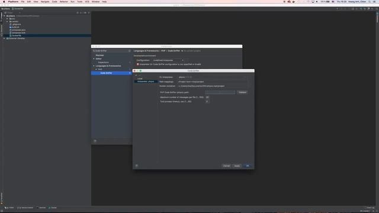Collapse the project root folder
379x213 pixels.
tap(4, 16)
